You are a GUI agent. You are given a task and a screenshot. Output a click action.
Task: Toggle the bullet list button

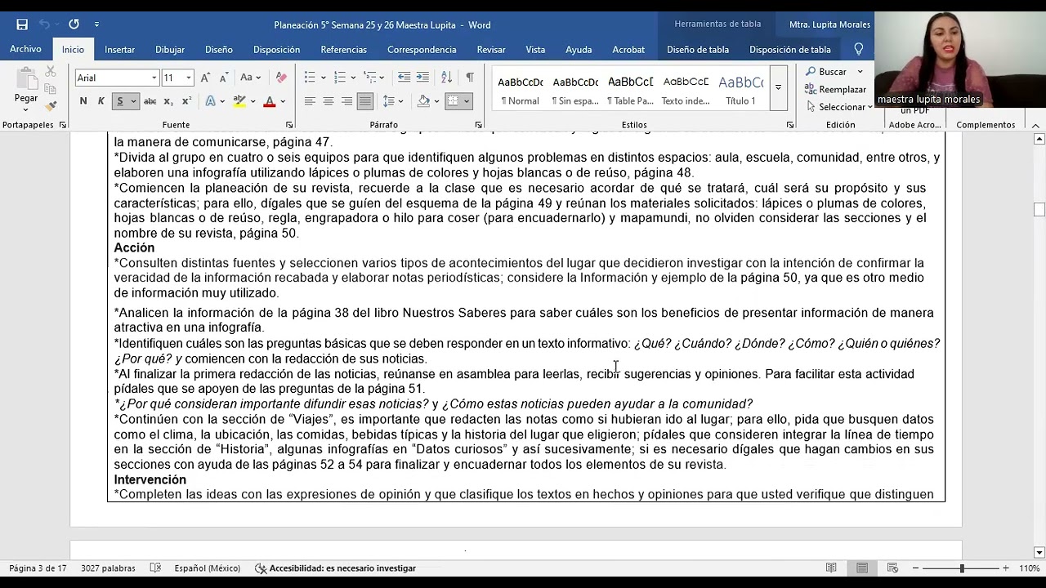(310, 78)
